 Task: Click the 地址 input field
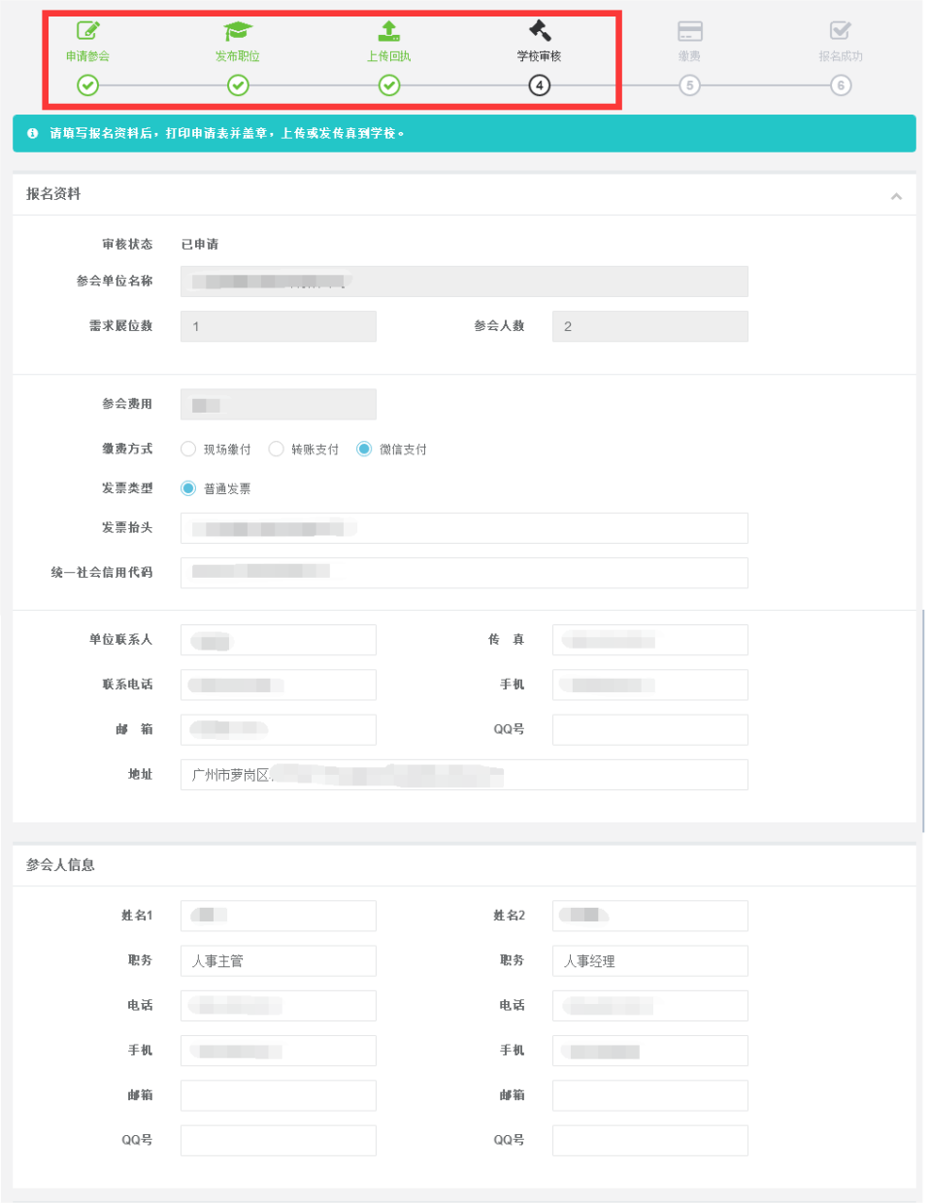(464, 775)
